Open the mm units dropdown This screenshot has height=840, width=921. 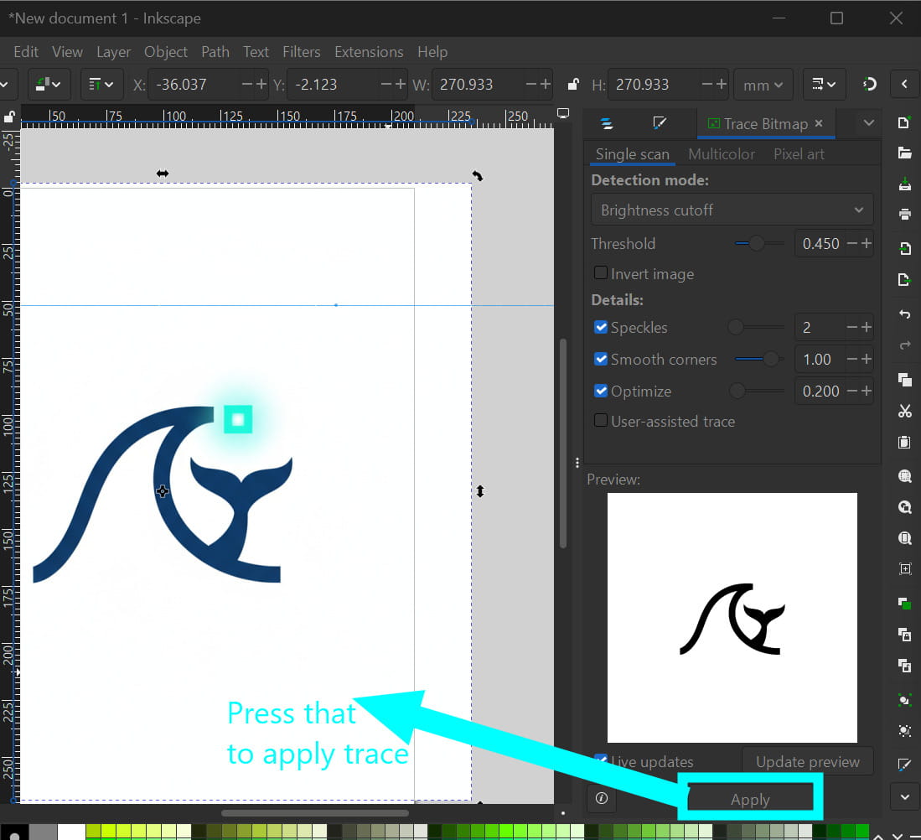pos(763,85)
